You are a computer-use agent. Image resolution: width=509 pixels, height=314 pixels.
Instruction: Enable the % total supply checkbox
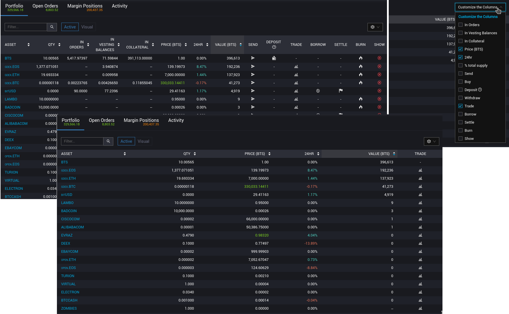460,65
